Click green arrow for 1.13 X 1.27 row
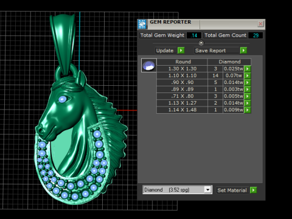292x219 pixels. tap(248, 103)
